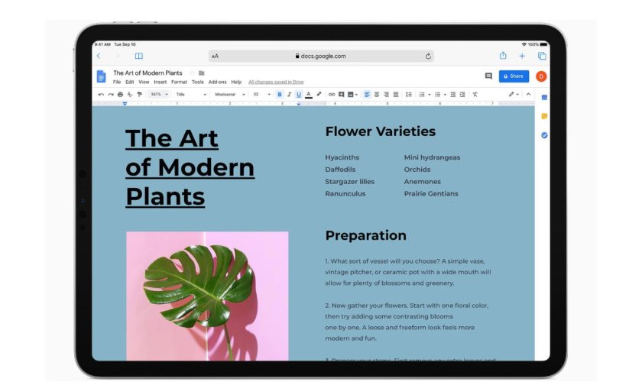The image size is (642, 382).
Task: Open the Montserrat font dropdown
Action: point(229,95)
